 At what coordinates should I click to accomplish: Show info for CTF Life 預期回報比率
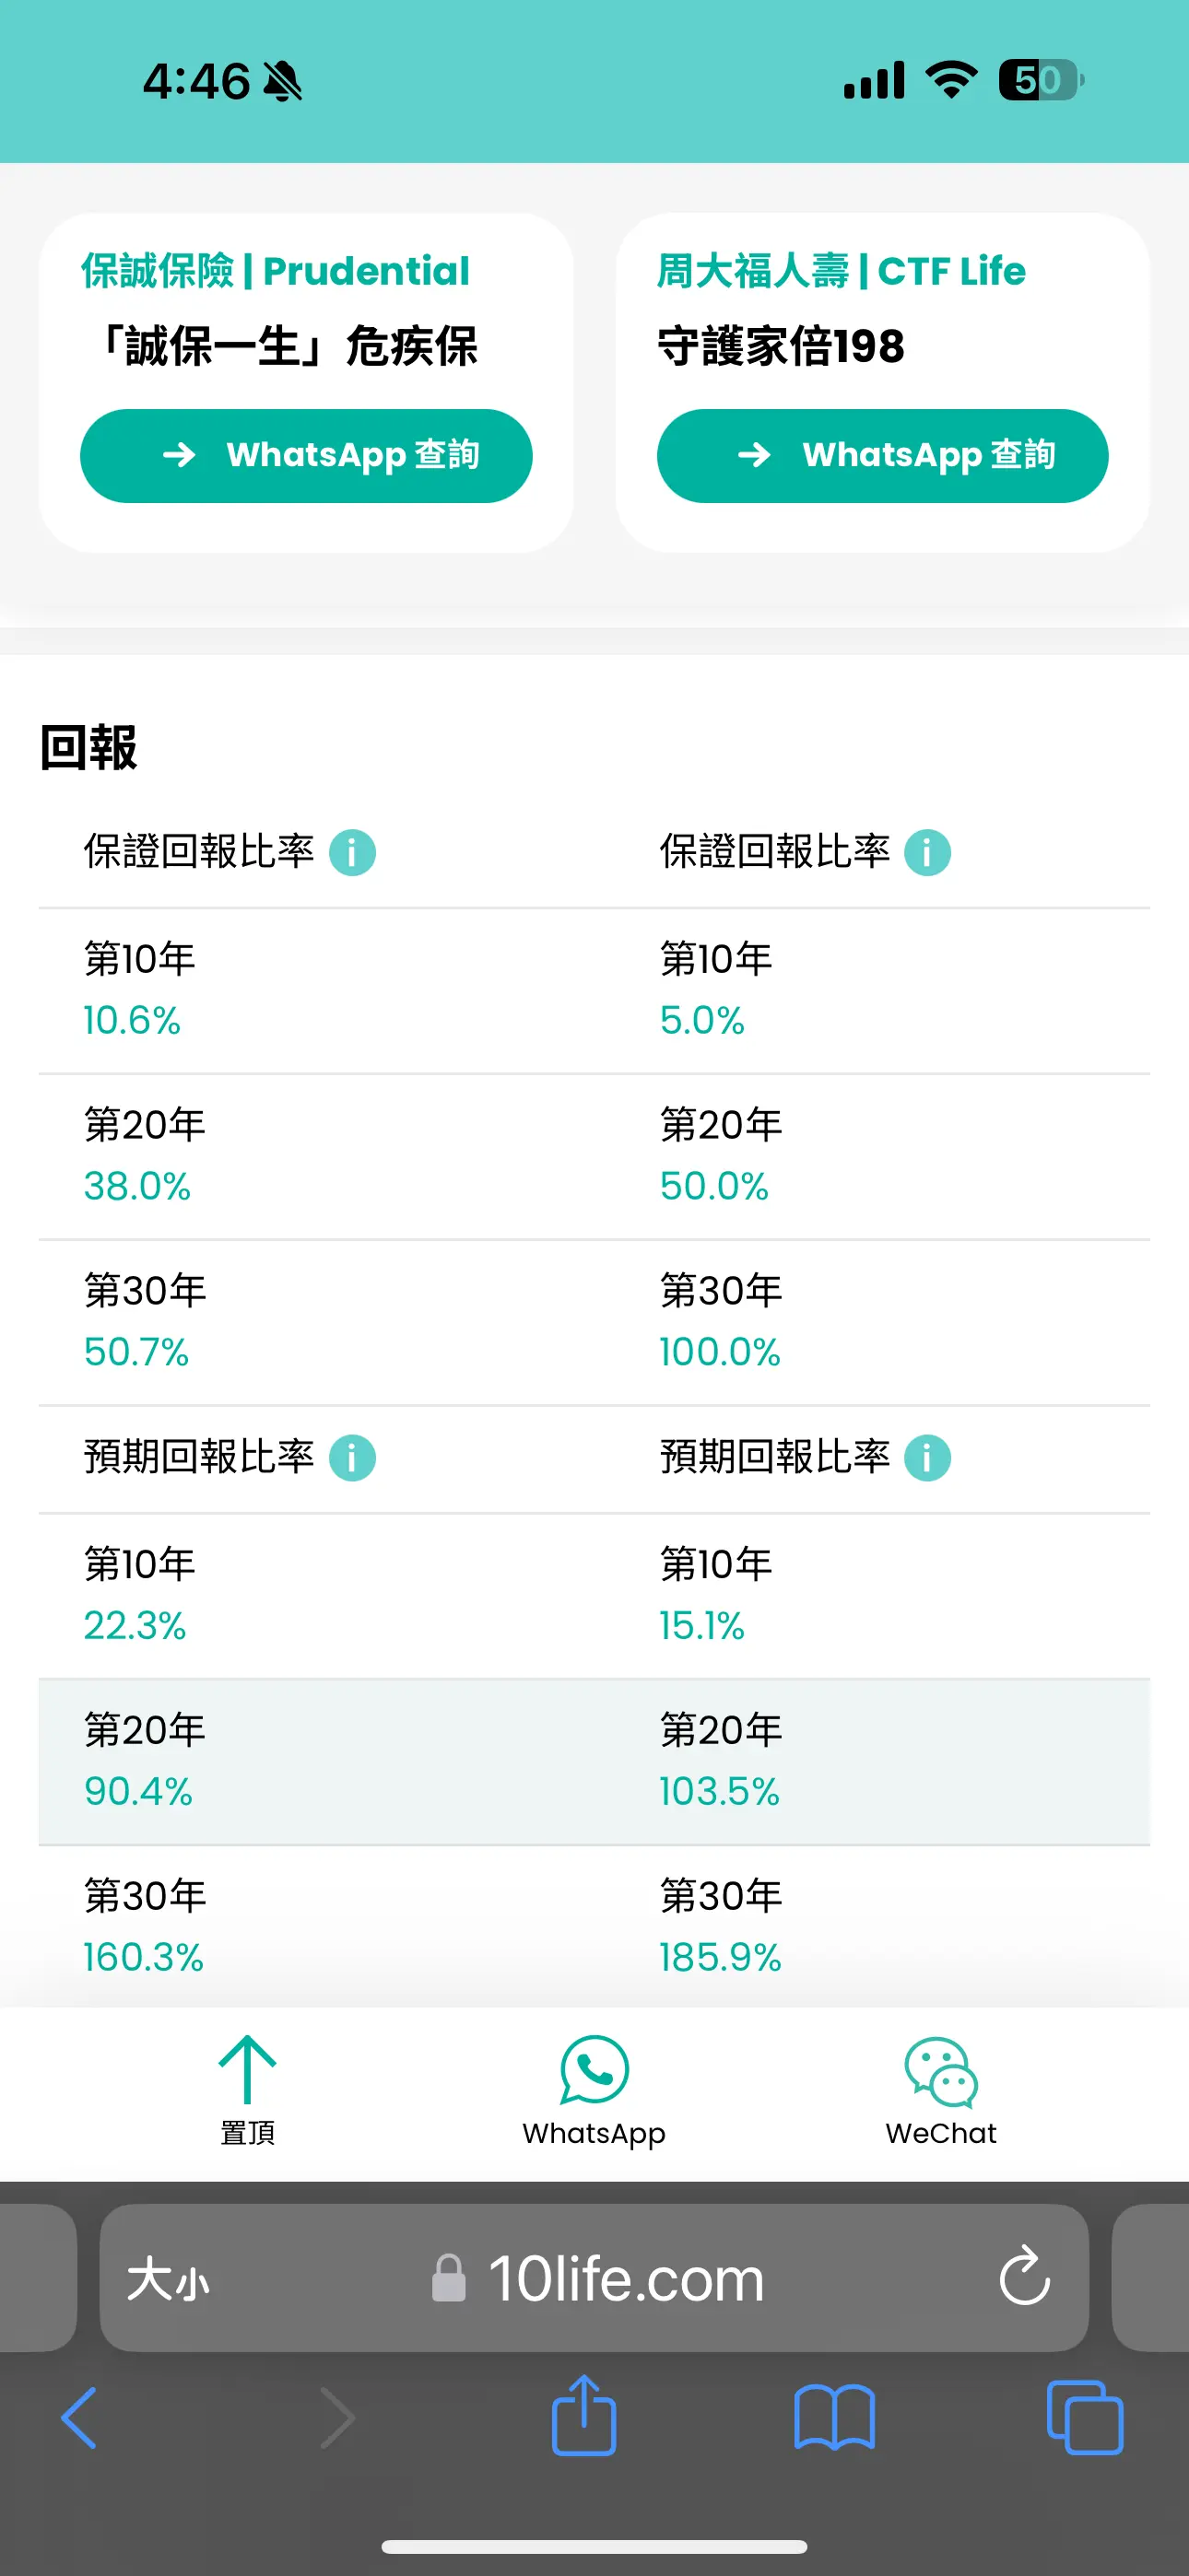click(928, 1458)
